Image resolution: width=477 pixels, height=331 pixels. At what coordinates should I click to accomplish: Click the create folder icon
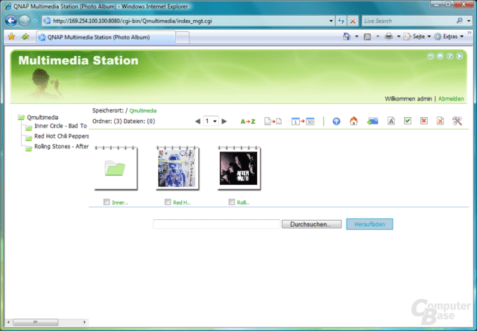pyautogui.click(x=373, y=121)
